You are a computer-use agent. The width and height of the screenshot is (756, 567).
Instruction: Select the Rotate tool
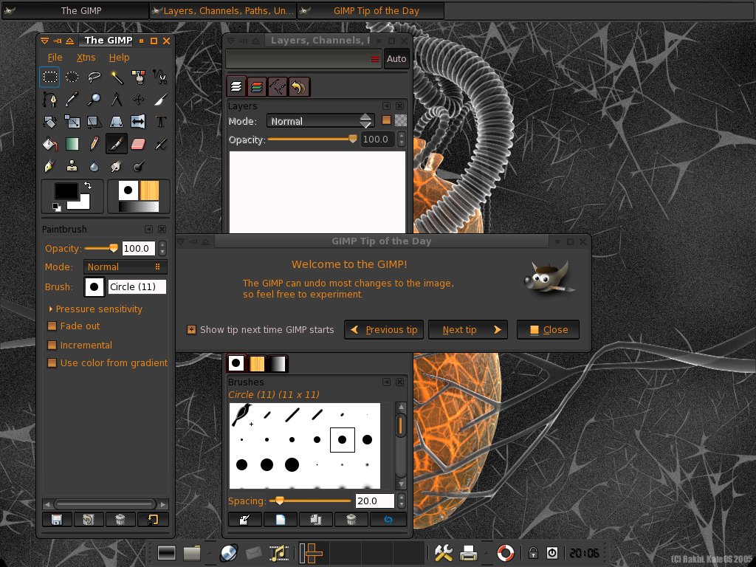pyautogui.click(x=49, y=122)
